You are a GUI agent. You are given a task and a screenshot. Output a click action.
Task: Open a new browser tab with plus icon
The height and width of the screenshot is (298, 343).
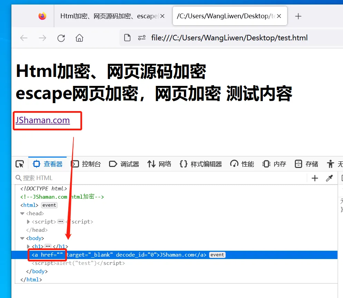pyautogui.click(x=298, y=16)
